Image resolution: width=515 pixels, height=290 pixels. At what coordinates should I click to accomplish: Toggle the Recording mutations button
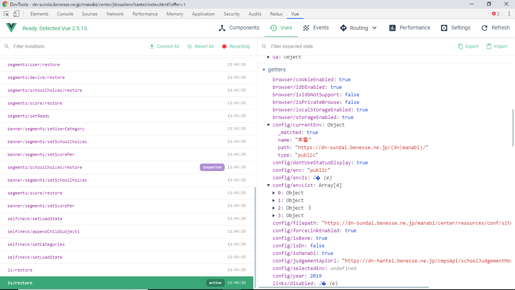[236, 46]
